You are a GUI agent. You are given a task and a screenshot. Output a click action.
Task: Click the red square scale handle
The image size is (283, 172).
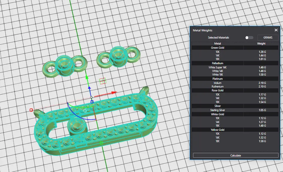click(x=31, y=110)
